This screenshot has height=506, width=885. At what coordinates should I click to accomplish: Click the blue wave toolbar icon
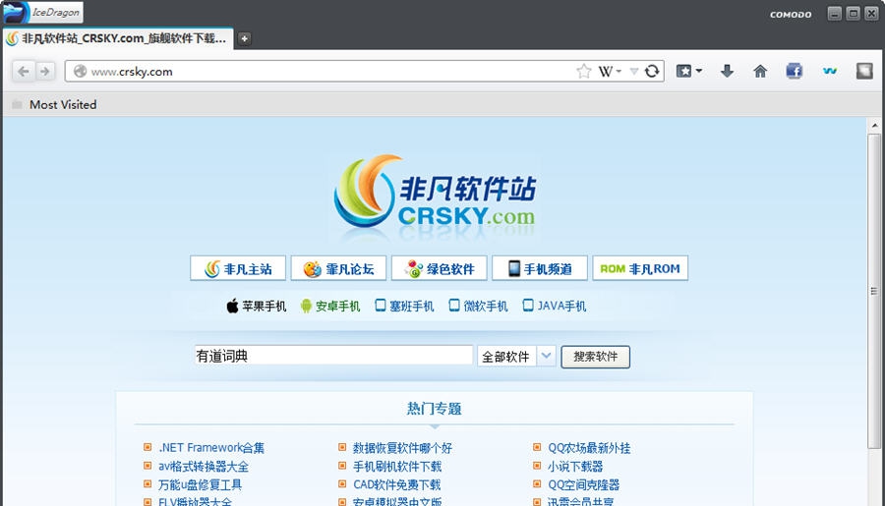coord(830,71)
